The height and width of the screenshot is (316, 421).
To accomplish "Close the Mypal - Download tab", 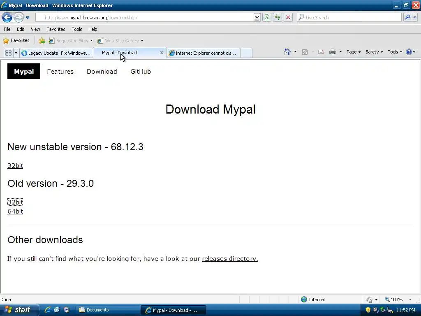I will [x=162, y=53].
